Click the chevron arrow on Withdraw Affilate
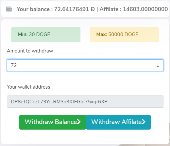The image size is (170, 146). tap(144, 122)
